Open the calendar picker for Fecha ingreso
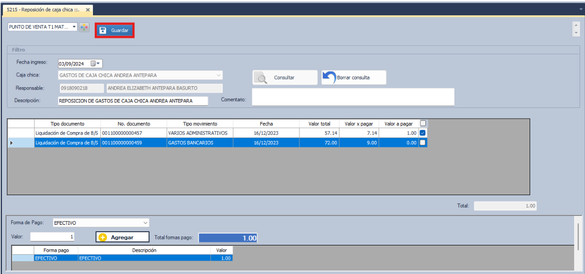Image resolution: width=585 pixels, height=274 pixels. [95, 64]
